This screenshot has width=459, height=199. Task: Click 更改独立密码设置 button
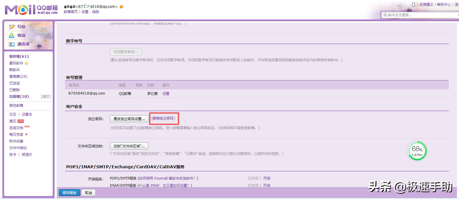point(129,119)
